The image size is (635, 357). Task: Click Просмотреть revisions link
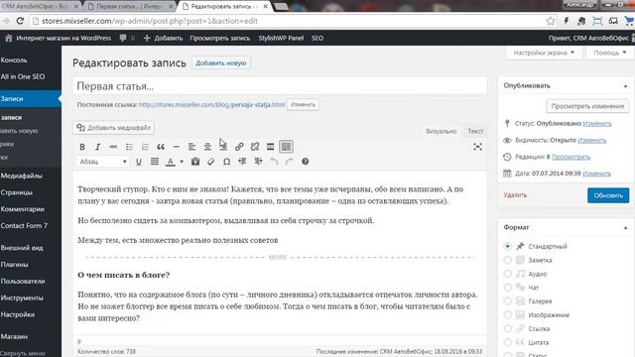click(571, 157)
